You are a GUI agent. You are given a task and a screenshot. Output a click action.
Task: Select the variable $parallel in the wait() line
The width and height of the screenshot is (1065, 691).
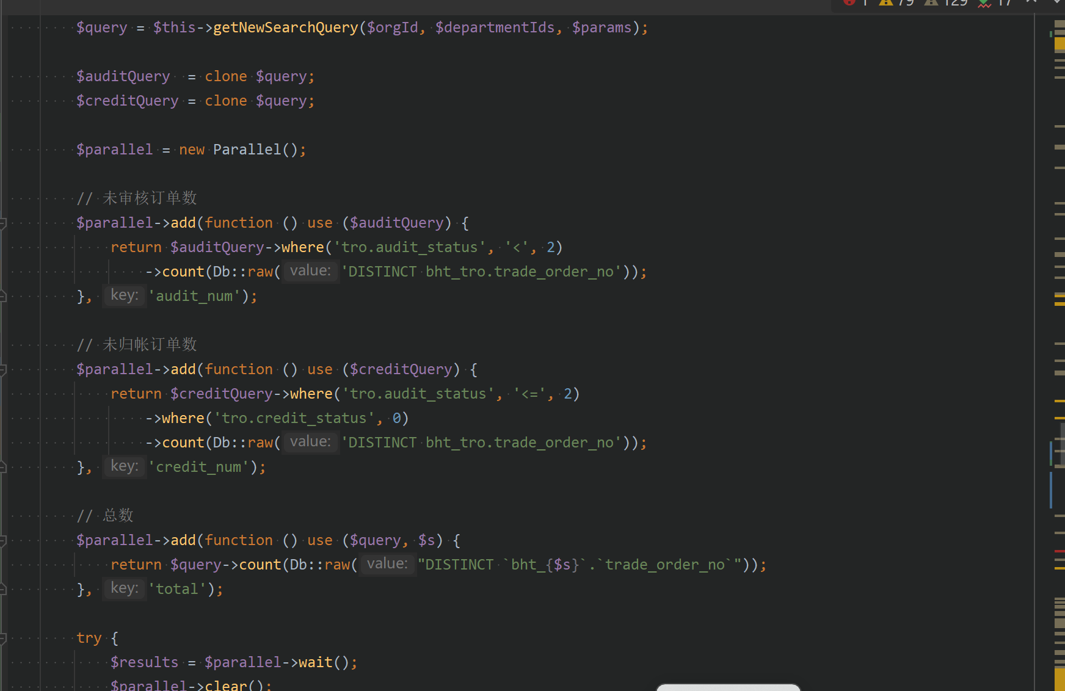[x=242, y=662]
